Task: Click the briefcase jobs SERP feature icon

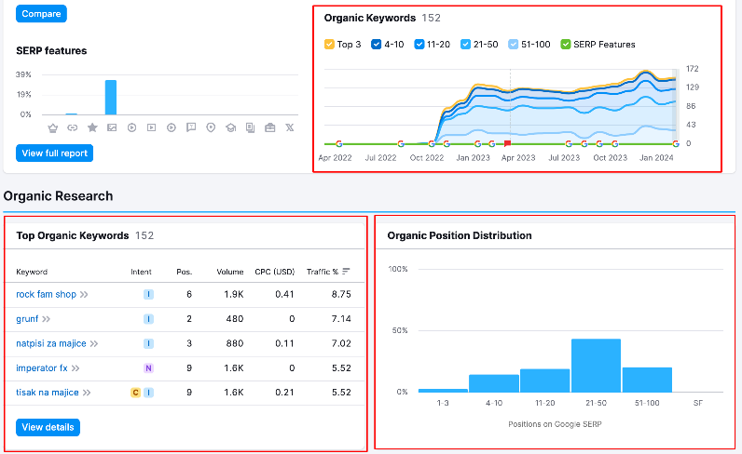Action: (270, 127)
